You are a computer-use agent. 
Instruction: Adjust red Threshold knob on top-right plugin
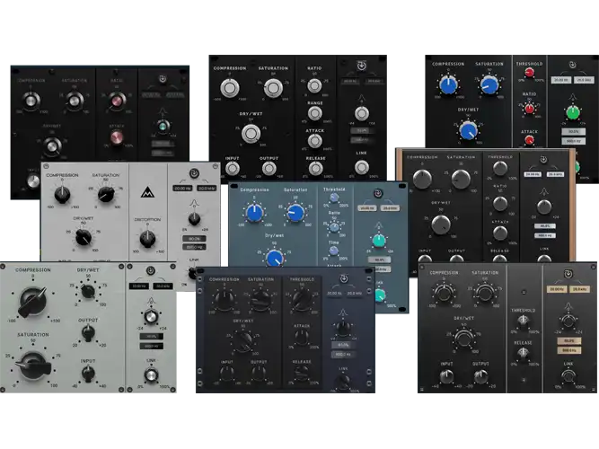click(x=529, y=73)
